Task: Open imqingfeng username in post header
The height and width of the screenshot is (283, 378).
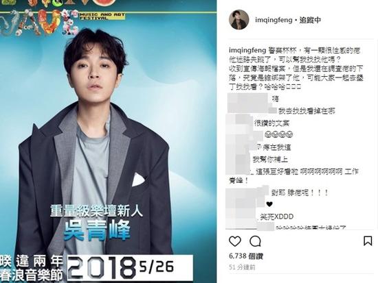Action: (x=274, y=20)
